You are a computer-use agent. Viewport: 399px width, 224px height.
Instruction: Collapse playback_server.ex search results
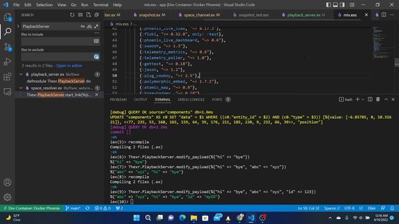21,75
